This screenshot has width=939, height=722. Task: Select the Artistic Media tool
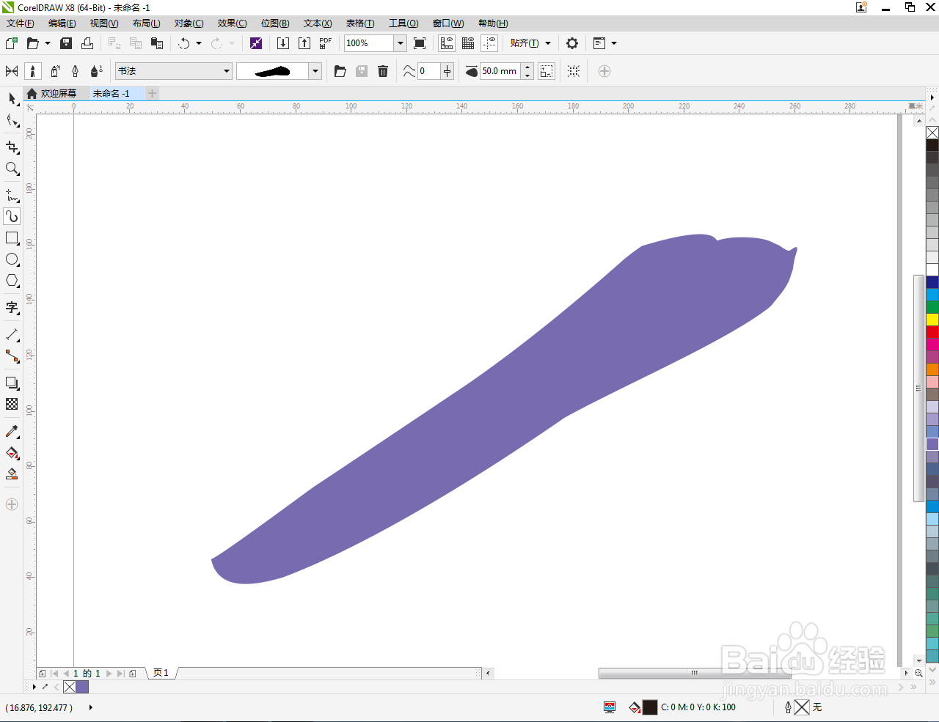coord(12,216)
